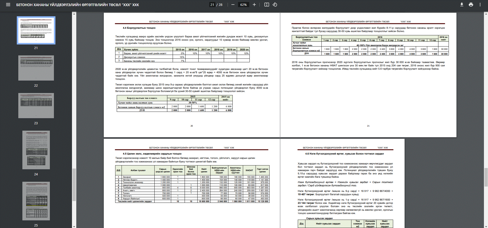488x228 pixels.
Task: Print the document
Action: pyautogui.click(x=471, y=5)
